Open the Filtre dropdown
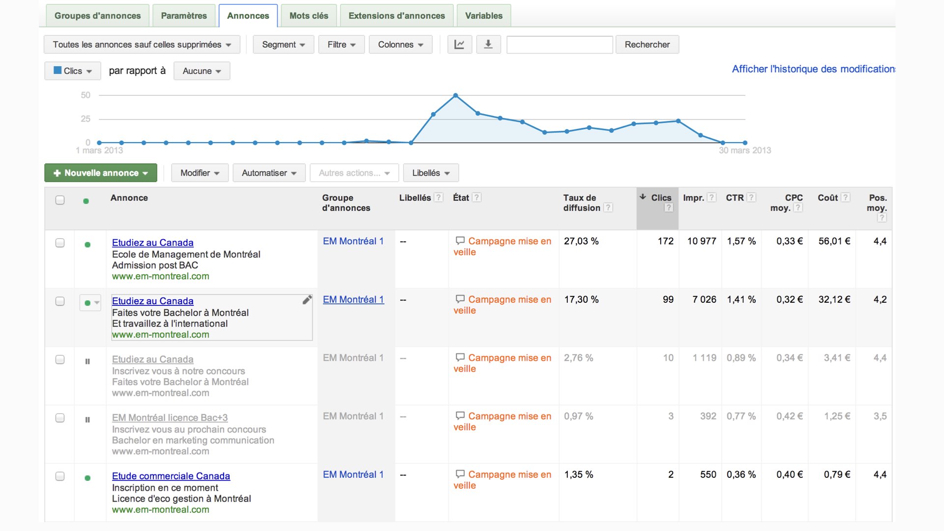The image size is (944, 531). (341, 44)
